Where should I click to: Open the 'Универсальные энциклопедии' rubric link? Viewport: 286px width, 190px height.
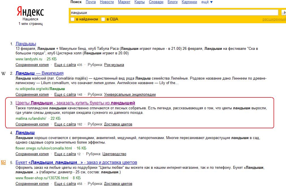click(x=130, y=95)
